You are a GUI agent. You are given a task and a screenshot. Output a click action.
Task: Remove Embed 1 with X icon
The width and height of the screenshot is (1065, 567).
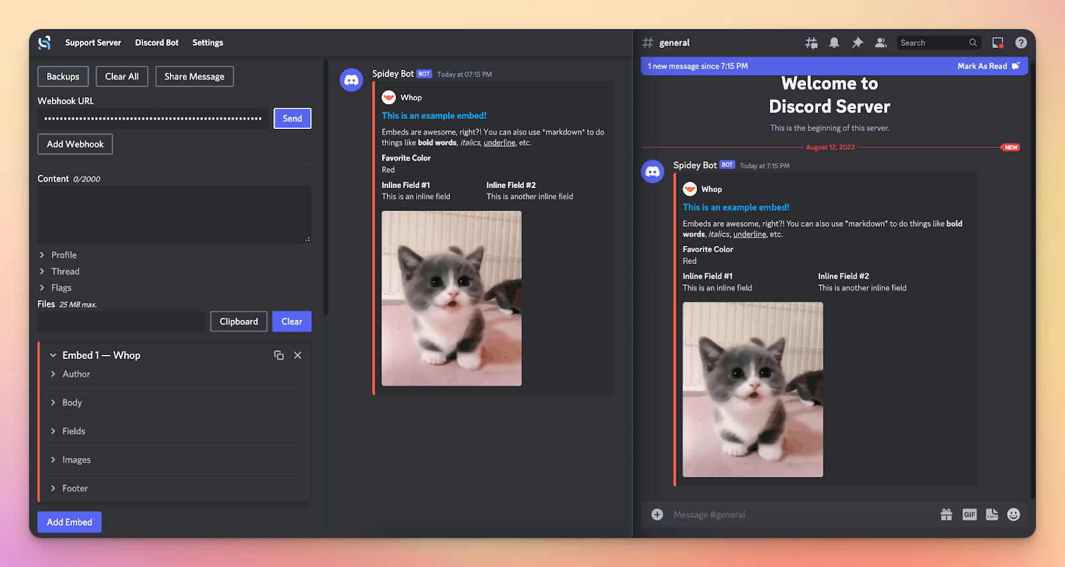tap(298, 356)
